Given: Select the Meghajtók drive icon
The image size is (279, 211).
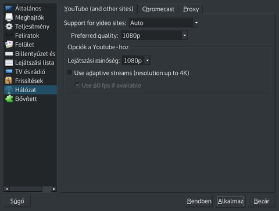Looking at the screenshot, I should (x=9, y=17).
